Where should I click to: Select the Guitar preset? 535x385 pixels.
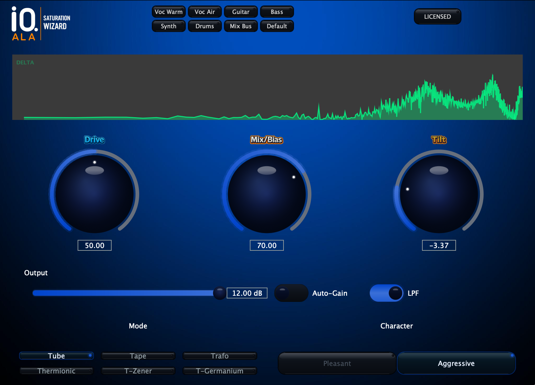point(241,12)
